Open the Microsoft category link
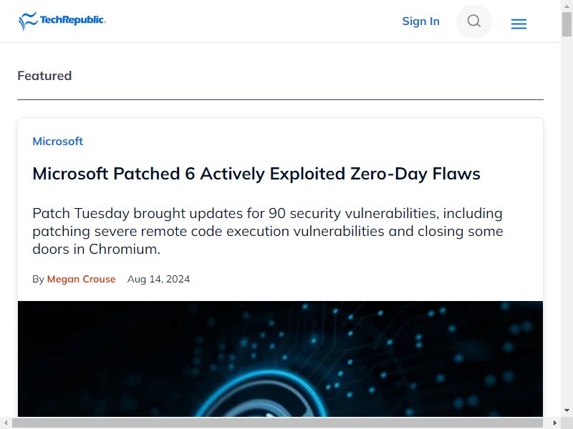This screenshot has width=573, height=429. click(58, 141)
